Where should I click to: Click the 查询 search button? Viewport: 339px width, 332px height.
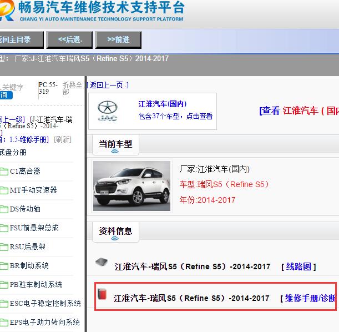6,95
